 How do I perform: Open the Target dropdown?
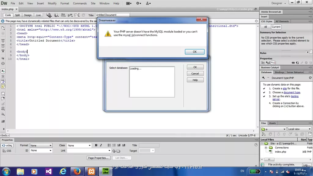[147, 151]
